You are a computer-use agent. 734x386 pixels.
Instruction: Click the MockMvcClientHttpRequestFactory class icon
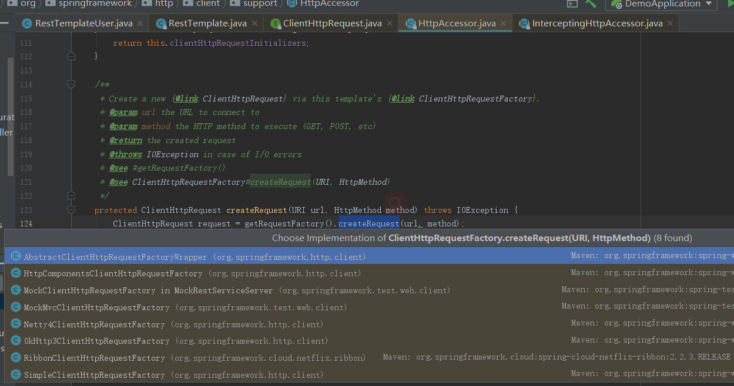[x=16, y=307]
